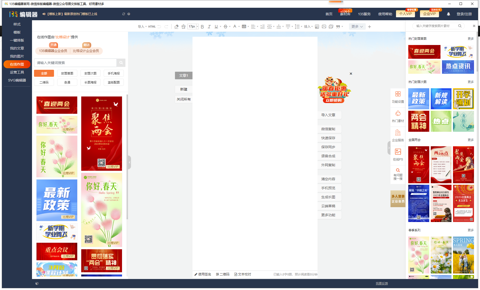Click the notification bell icon

448,14
